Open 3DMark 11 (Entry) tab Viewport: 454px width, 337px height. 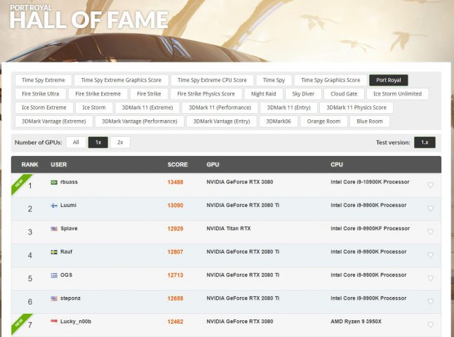288,107
